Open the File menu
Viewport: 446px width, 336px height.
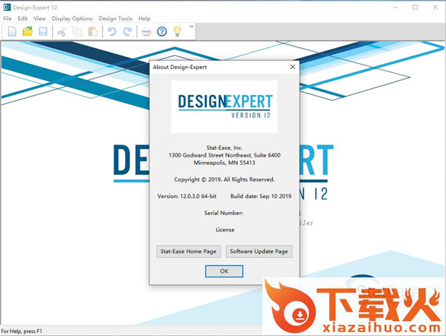[7, 19]
